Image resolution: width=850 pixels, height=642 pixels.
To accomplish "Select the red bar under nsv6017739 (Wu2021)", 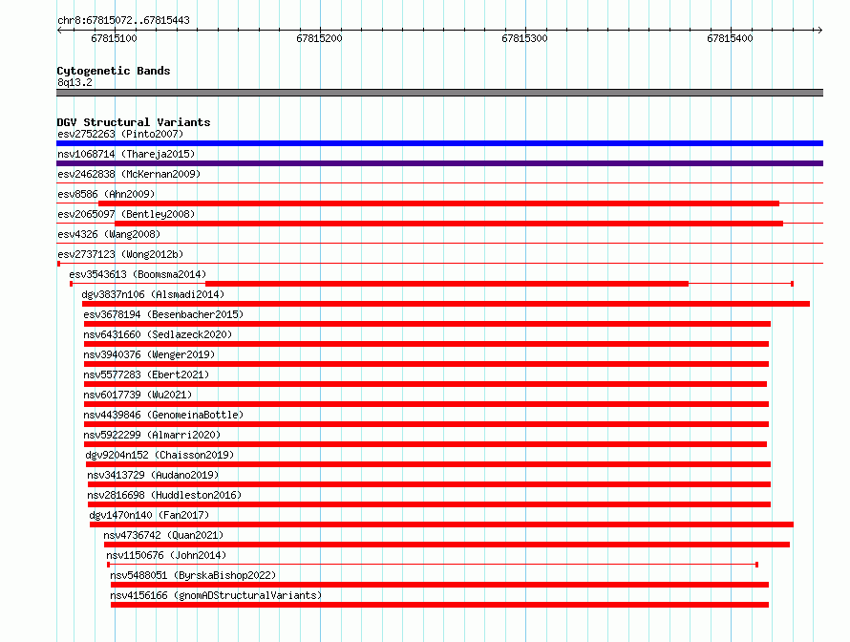I will tap(426, 404).
